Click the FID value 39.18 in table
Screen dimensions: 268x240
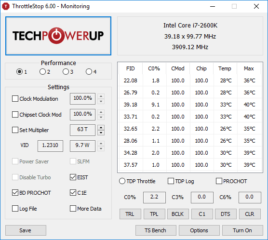pos(131,105)
